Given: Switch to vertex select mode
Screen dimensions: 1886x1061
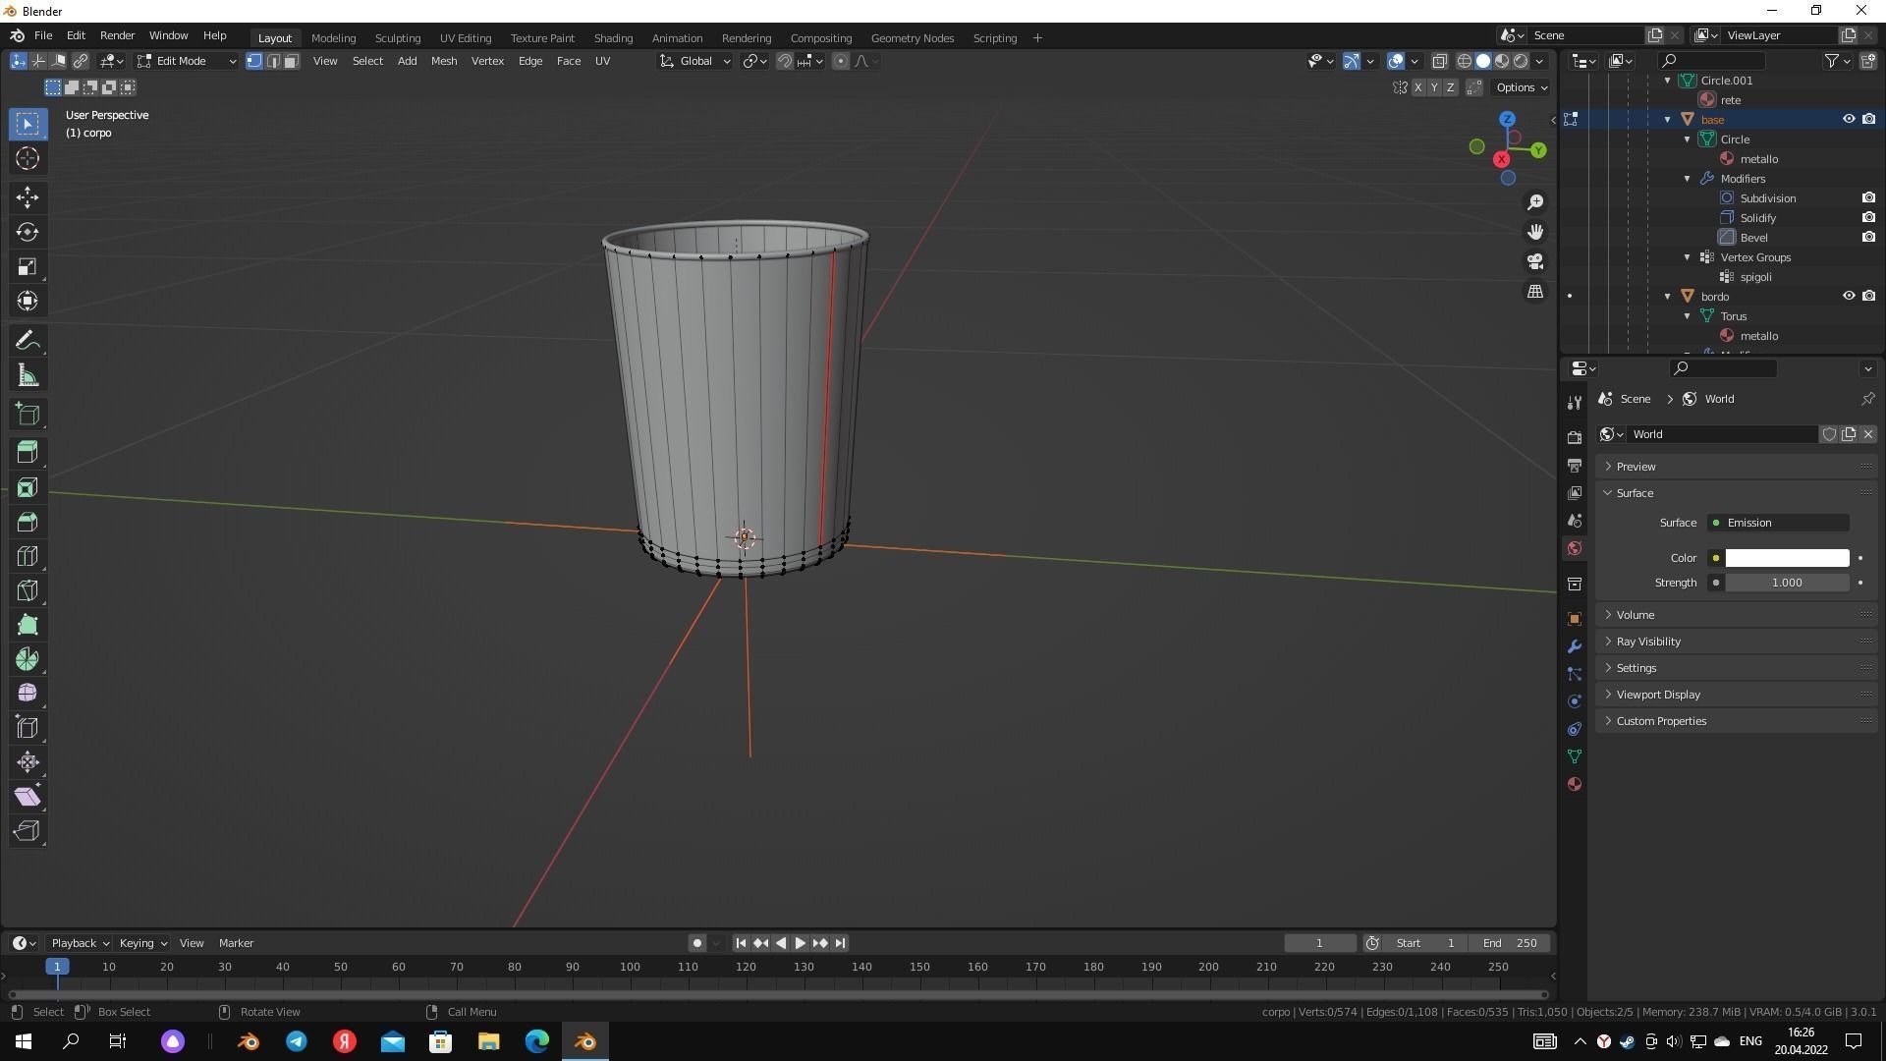Looking at the screenshot, I should point(254,61).
